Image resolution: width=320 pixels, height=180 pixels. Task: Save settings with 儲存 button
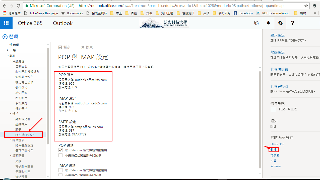tap(64, 47)
